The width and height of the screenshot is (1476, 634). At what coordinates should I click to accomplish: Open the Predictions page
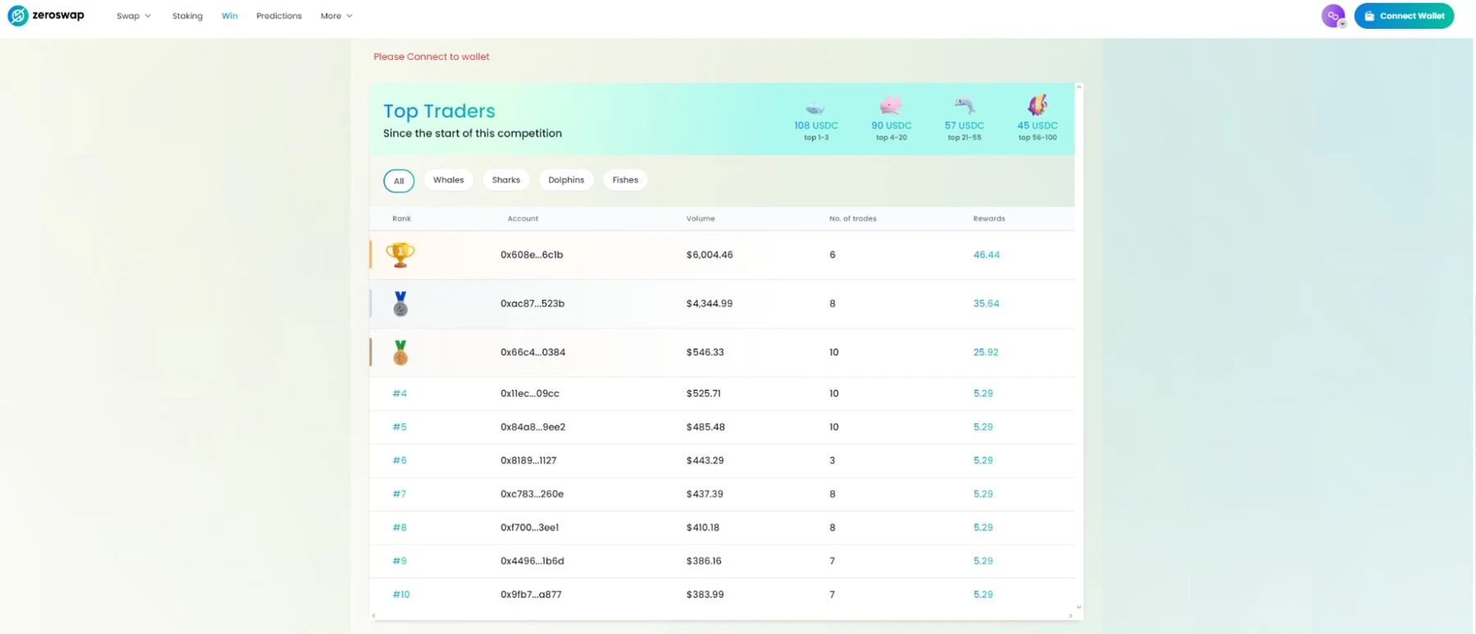point(279,16)
